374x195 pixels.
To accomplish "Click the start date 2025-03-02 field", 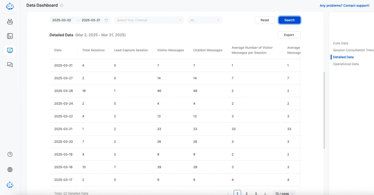I will coord(62,20).
